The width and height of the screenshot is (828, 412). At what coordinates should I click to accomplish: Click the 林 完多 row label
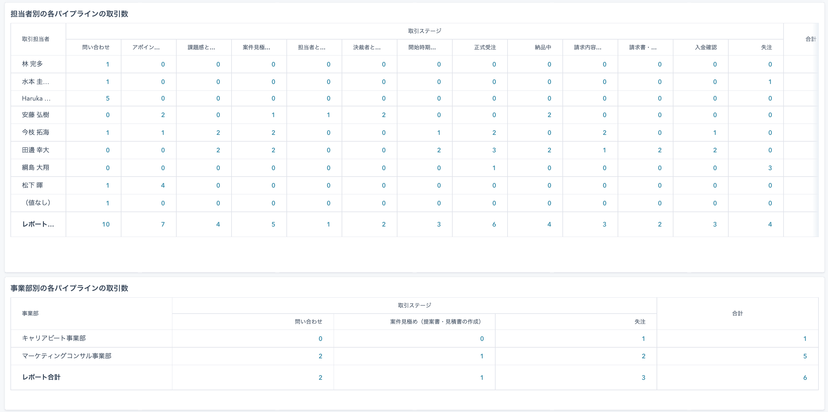(x=33, y=64)
